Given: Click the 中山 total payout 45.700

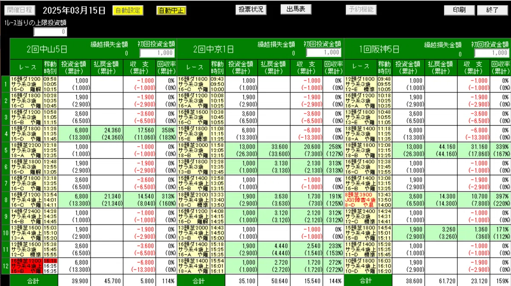Looking at the screenshot, I should point(107,280).
